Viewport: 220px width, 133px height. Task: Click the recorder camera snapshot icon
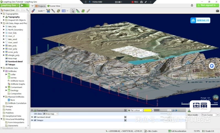[x=141, y=2]
